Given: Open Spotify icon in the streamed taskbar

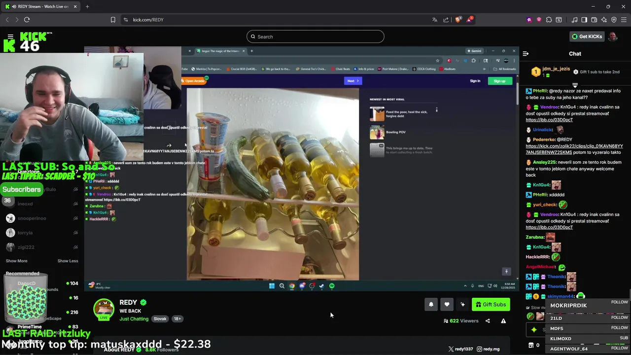Looking at the screenshot, I should click(332, 286).
